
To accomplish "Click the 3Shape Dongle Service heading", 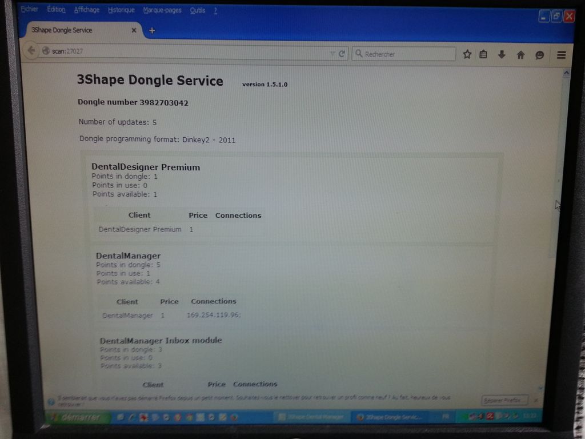I will pyautogui.click(x=150, y=80).
